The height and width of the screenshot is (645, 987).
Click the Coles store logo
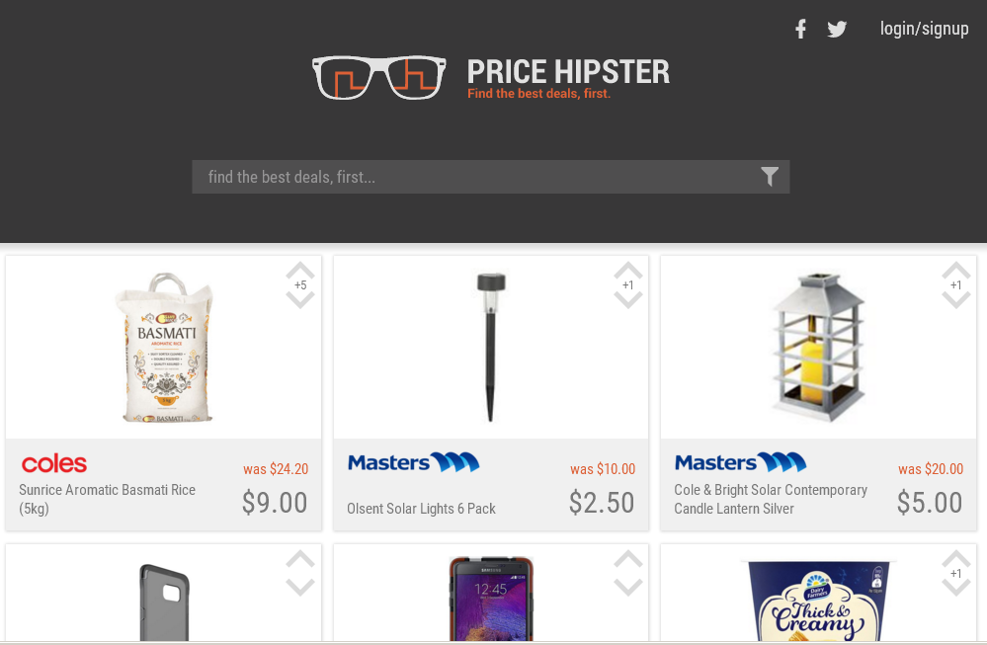point(54,464)
